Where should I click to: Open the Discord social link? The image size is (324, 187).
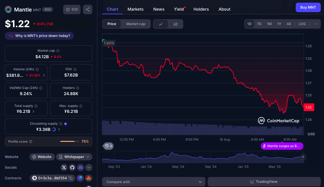point(80,167)
